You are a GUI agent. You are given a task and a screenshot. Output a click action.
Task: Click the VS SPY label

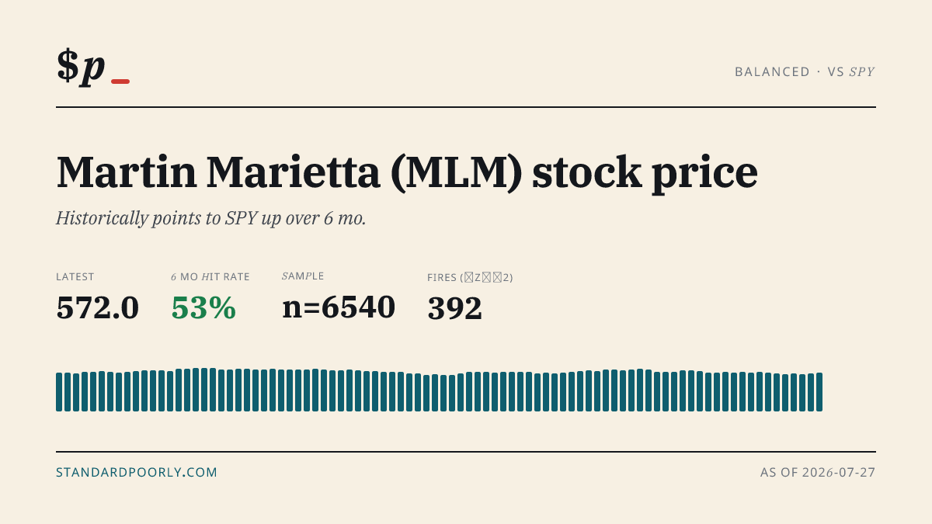pos(851,71)
